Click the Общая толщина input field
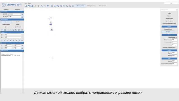The height and width of the screenshot is (101, 179). tap(174, 40)
